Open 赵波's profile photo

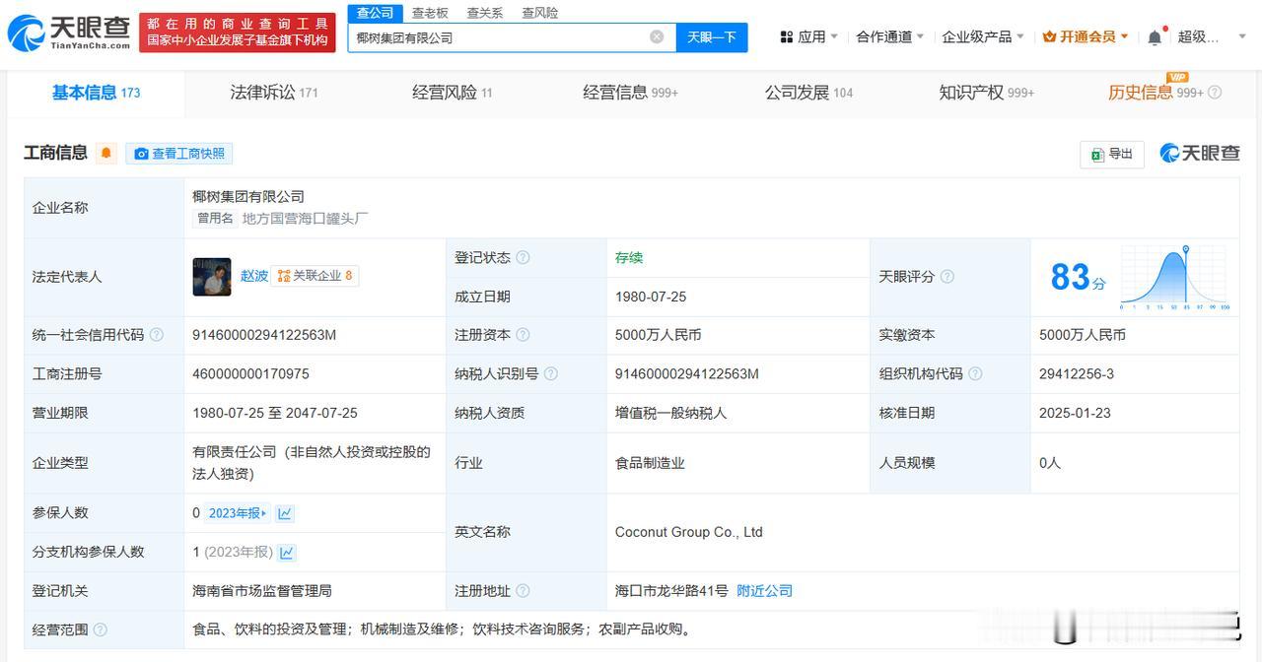pyautogui.click(x=212, y=277)
